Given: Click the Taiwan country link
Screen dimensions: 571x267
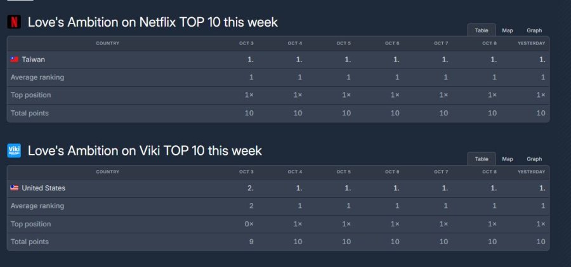Looking at the screenshot, I should pyautogui.click(x=33, y=60).
